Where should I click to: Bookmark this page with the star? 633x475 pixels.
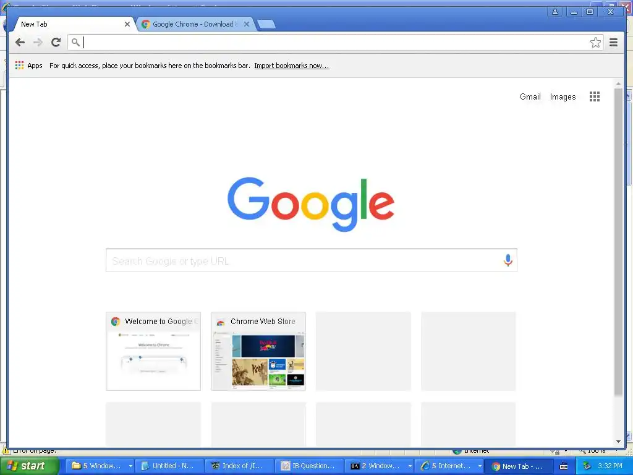(x=595, y=43)
